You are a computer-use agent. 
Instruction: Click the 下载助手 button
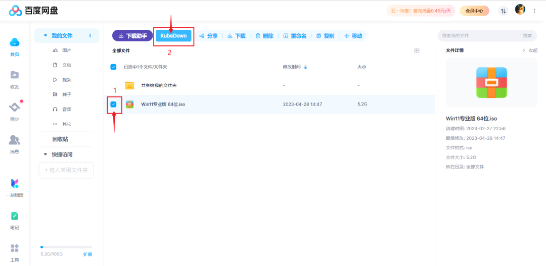(132, 36)
